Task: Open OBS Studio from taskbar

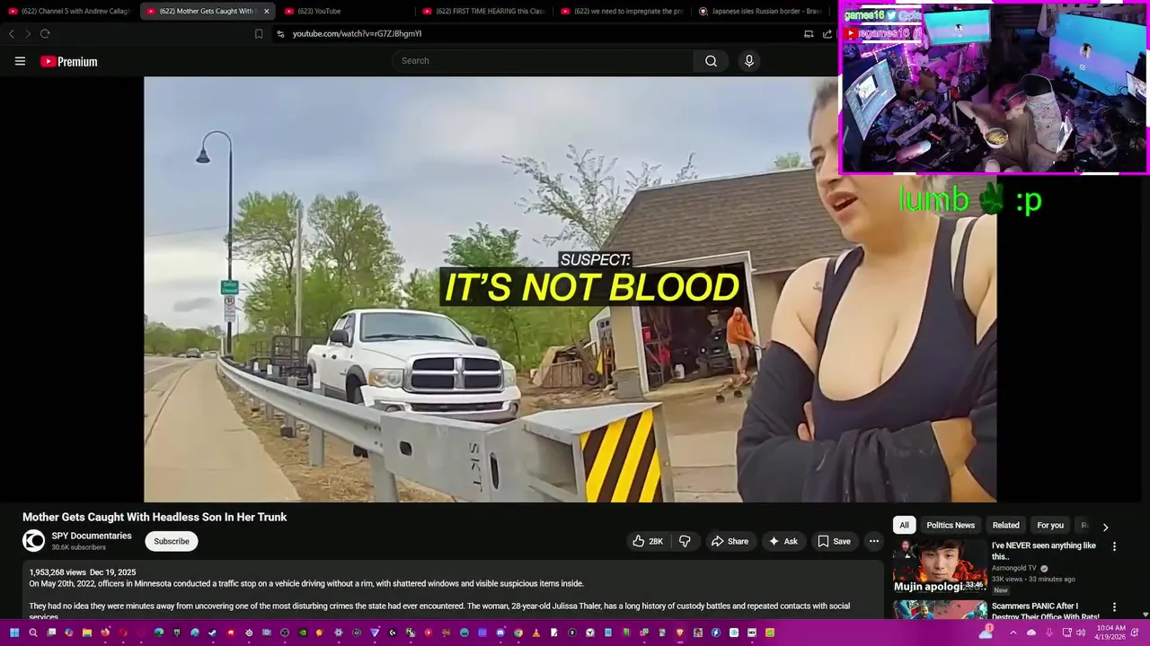Action: (x=285, y=633)
